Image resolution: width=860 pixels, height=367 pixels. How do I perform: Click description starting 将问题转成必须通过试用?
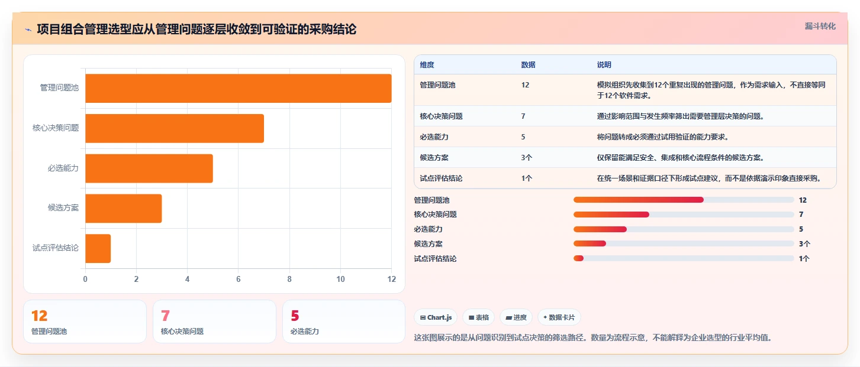coord(662,137)
